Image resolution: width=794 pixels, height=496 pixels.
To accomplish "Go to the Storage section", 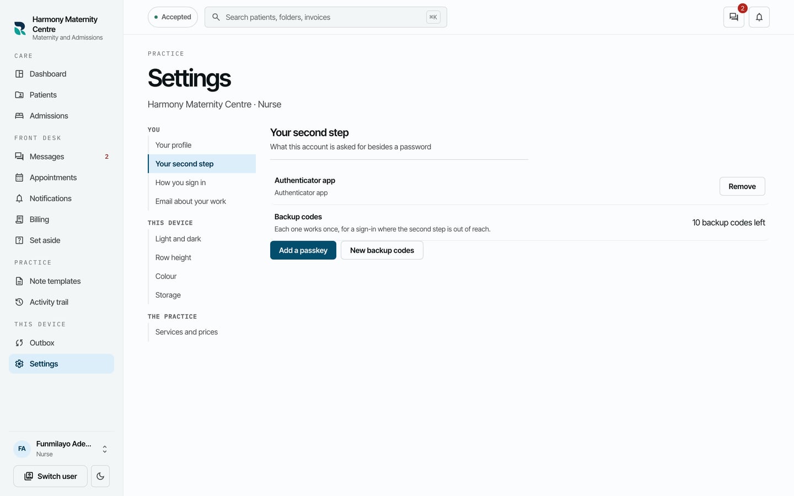I will click(x=202, y=295).
